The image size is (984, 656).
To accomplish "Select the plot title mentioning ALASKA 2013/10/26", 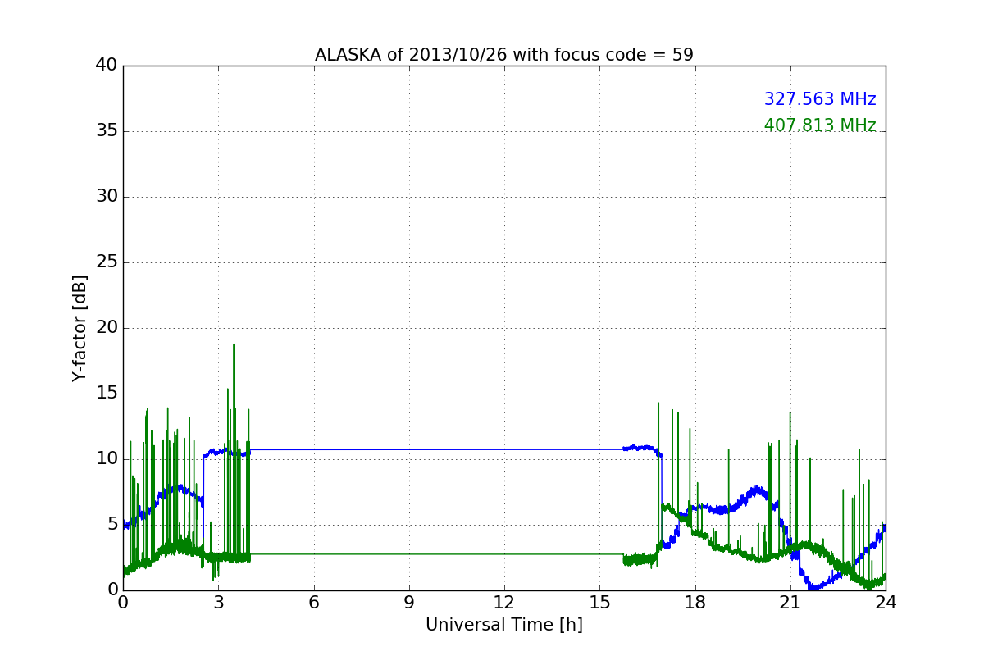I will pyautogui.click(x=504, y=55).
